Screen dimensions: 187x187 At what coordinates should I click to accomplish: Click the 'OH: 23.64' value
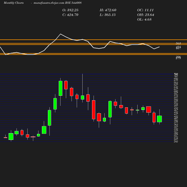(145, 15)
